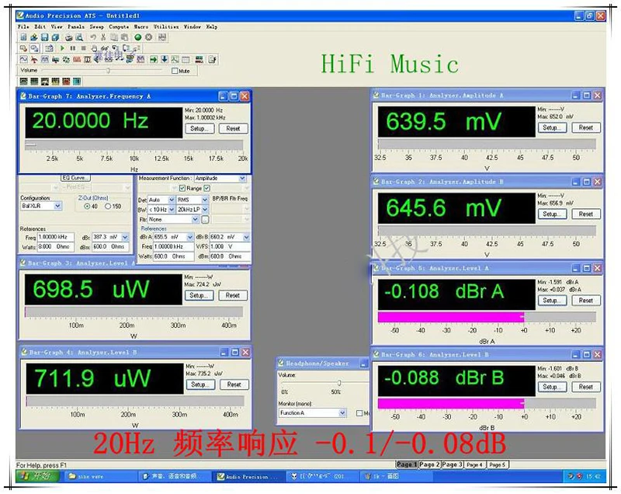621x494 pixels.
Task: Click the Save floppy disk icon
Action: 44,37
